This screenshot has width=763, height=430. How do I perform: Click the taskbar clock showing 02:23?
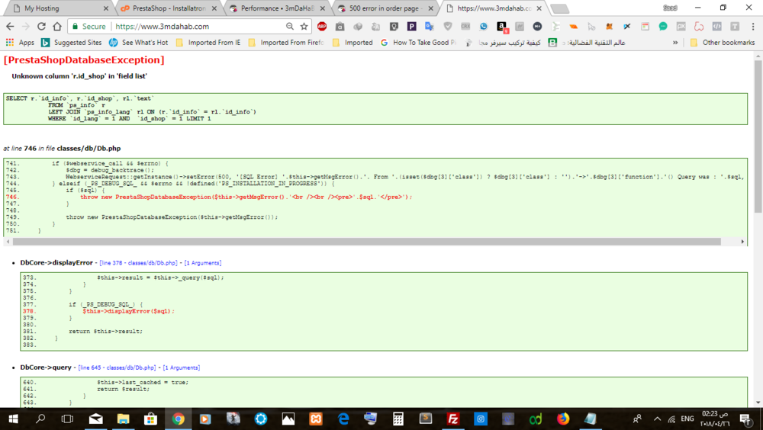tap(715, 419)
